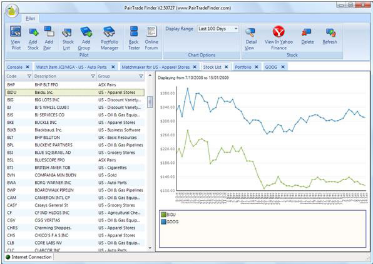Select the BLUE SQ ISRAEL AD row
Screen dimensions: 373x264
(74, 153)
